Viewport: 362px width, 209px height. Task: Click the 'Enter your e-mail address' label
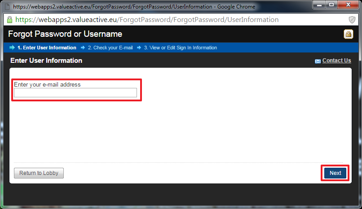(47, 85)
